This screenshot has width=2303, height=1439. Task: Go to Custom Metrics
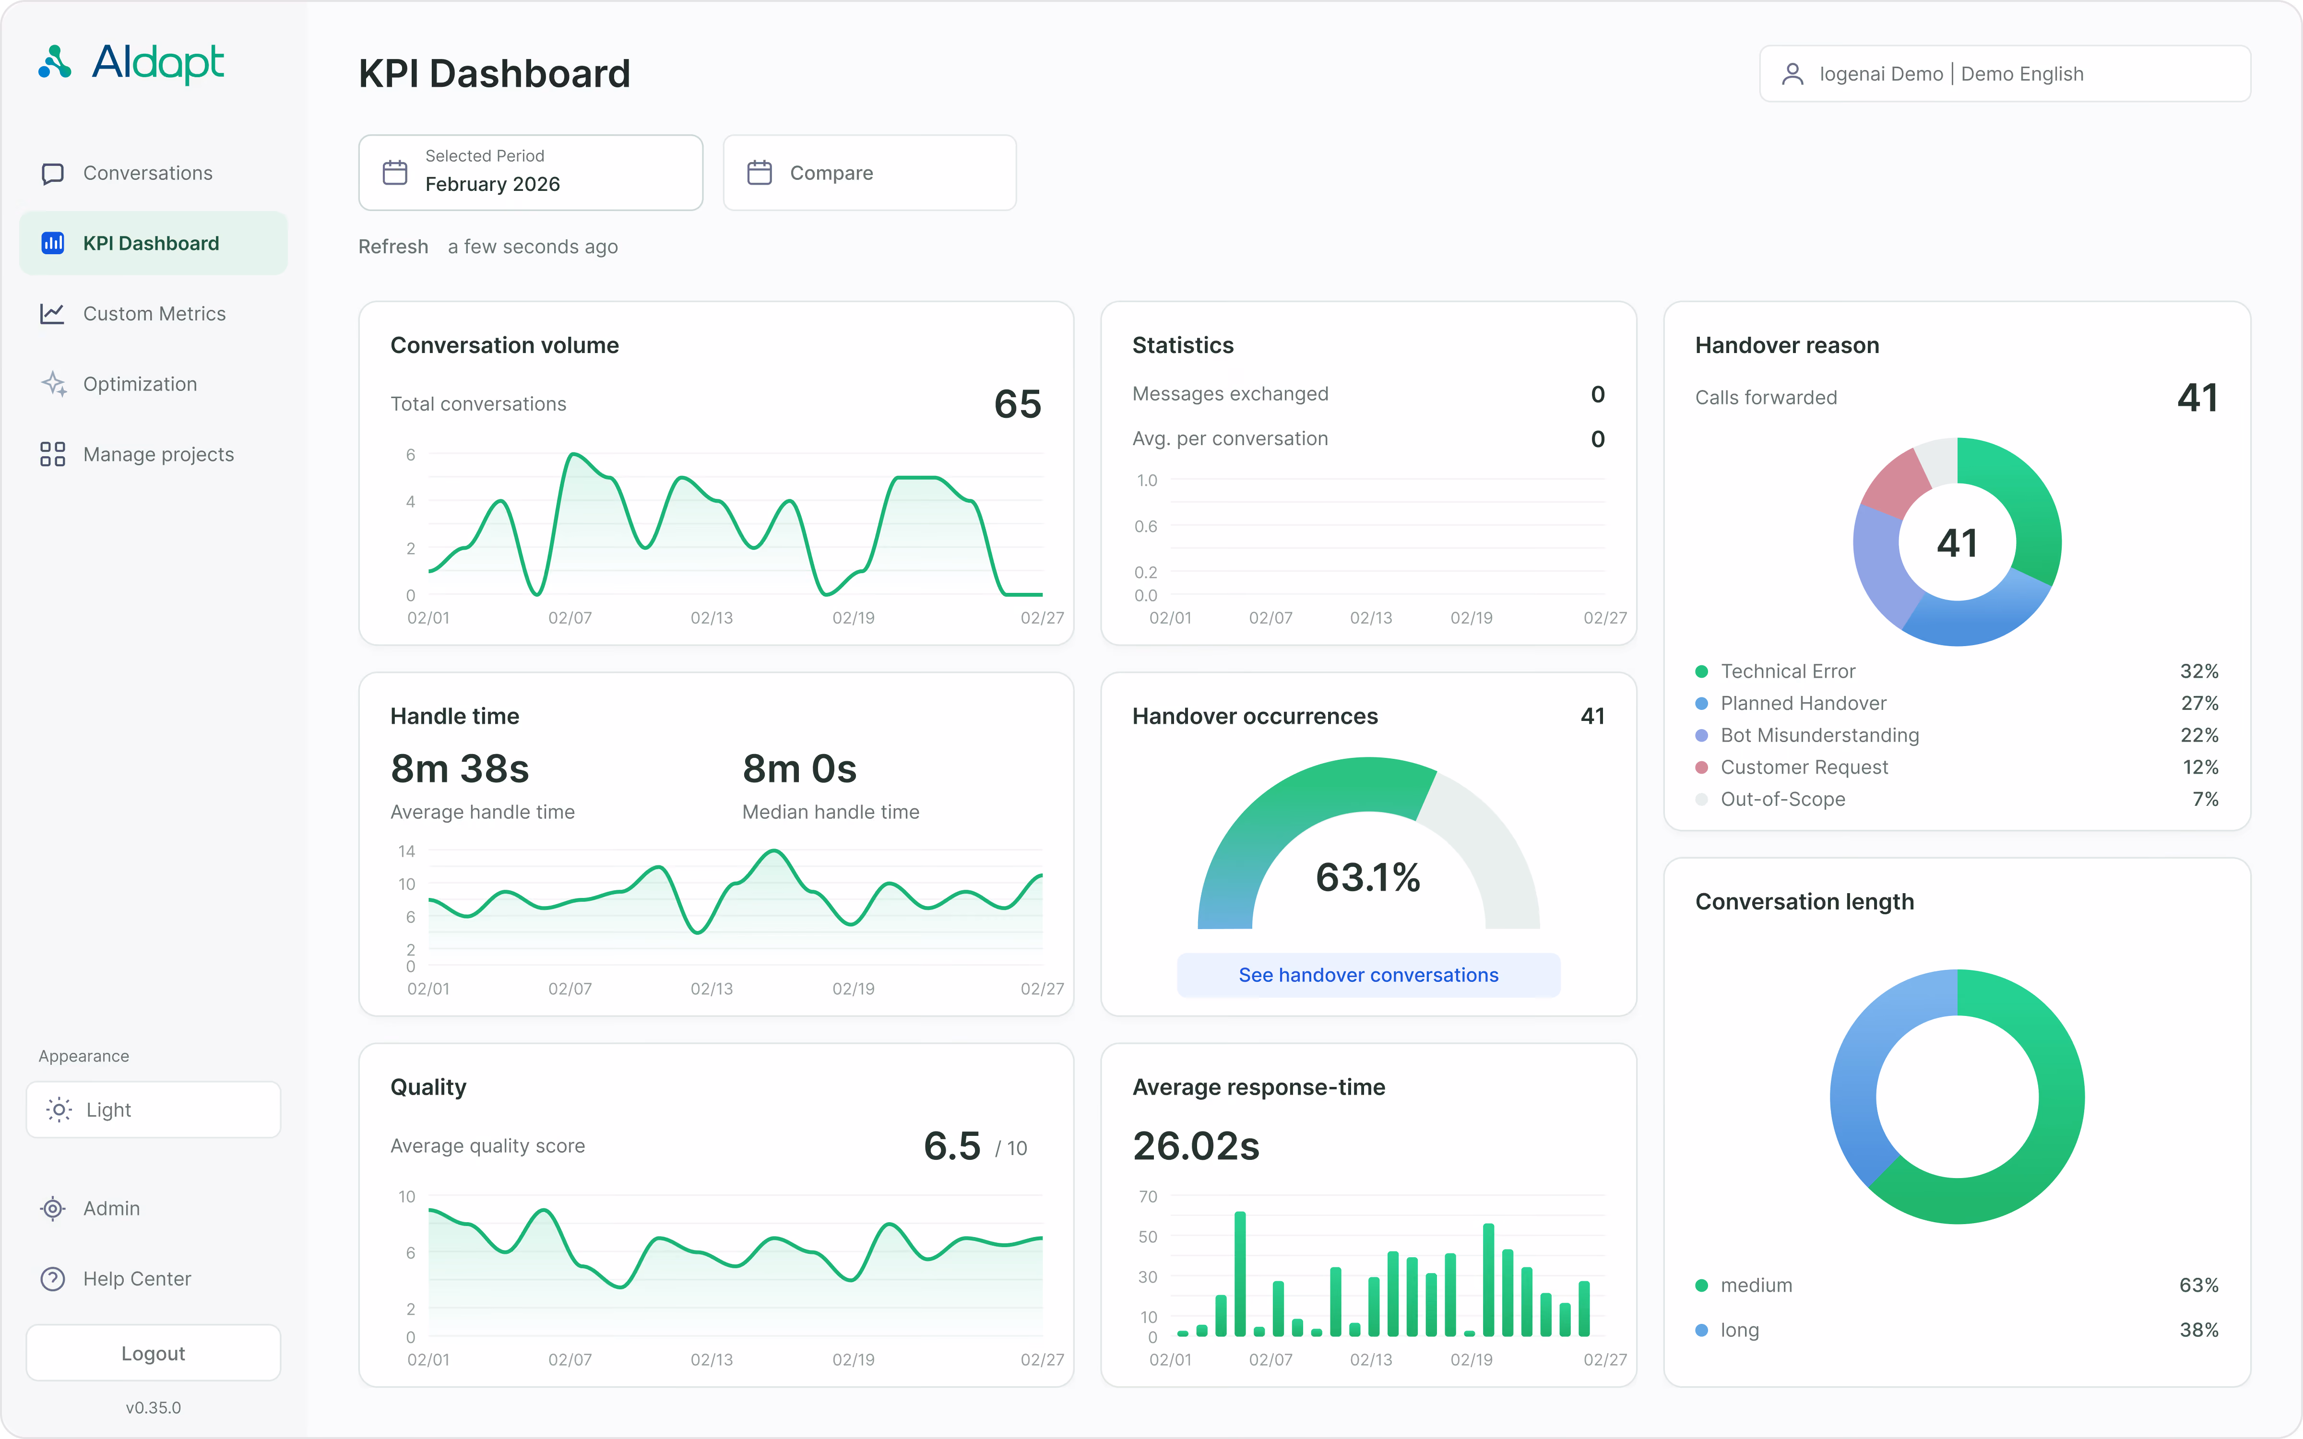153,313
